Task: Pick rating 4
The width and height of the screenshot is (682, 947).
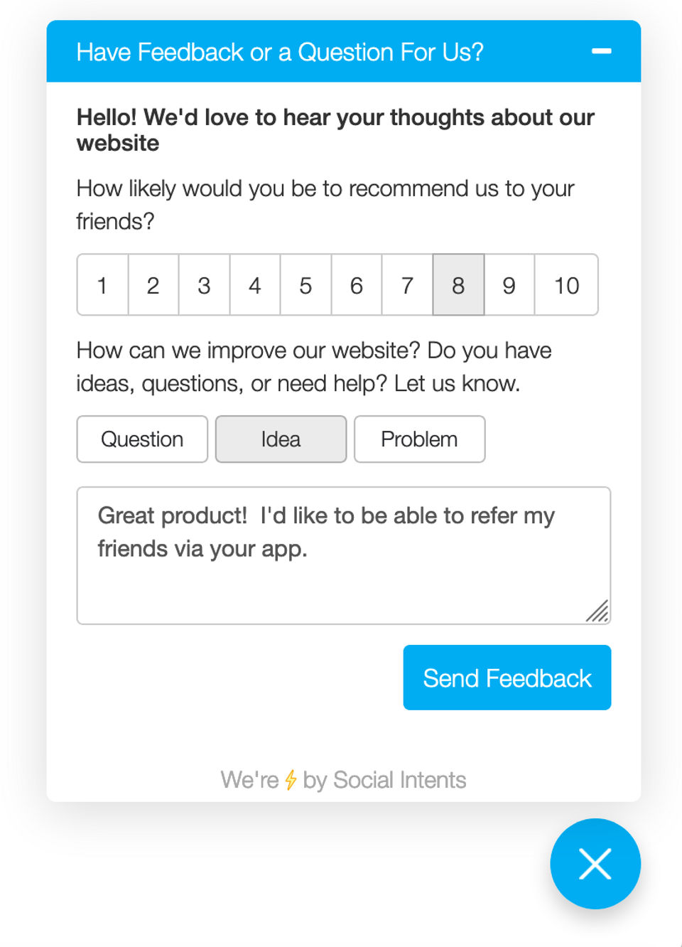Action: point(255,285)
